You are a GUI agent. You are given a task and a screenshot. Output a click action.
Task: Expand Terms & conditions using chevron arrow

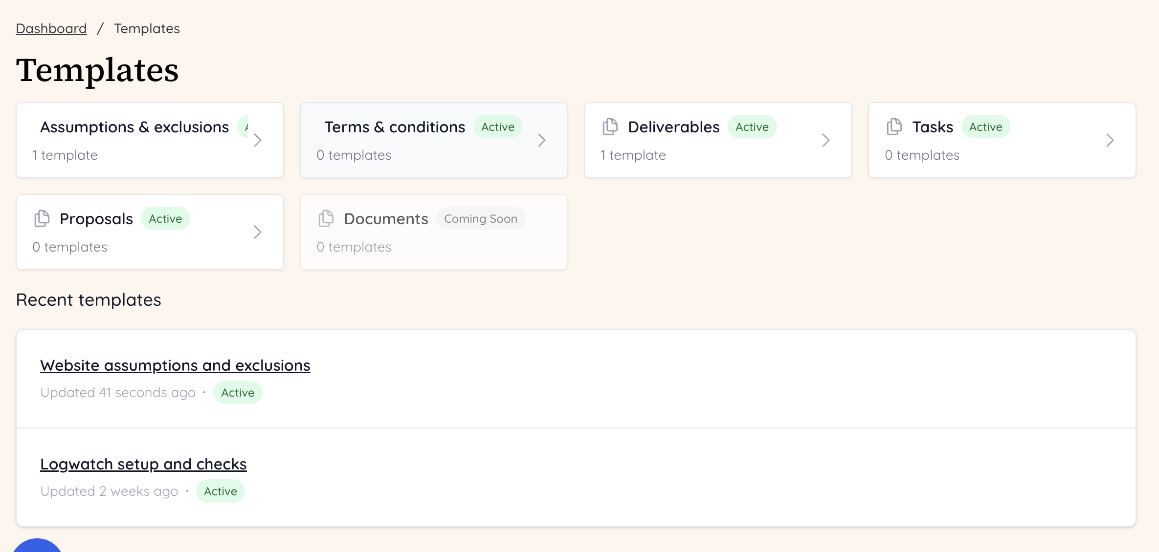(541, 140)
